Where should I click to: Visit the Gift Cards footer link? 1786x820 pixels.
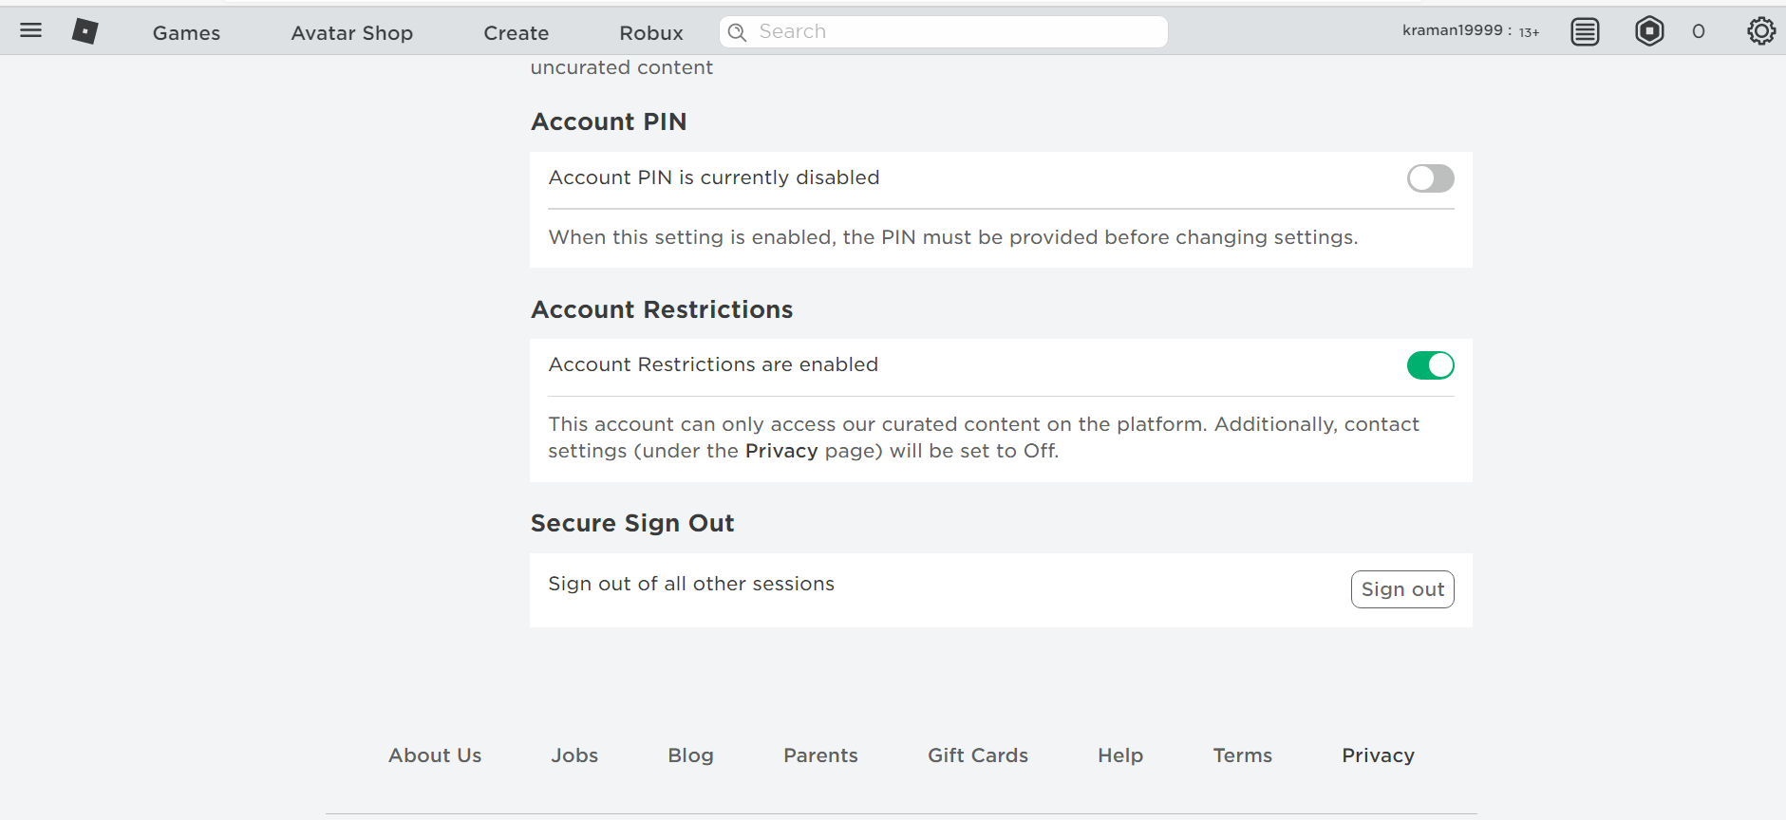click(x=978, y=755)
